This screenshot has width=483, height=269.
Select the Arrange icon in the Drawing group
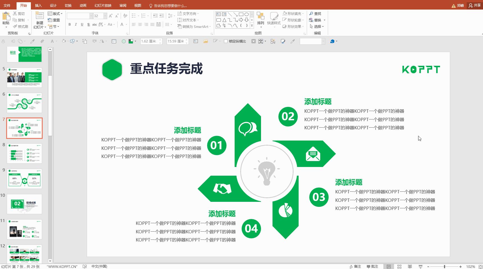point(261,20)
